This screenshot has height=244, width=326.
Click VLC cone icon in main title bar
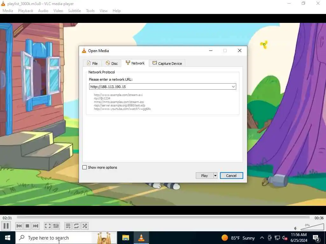tap(3, 3)
